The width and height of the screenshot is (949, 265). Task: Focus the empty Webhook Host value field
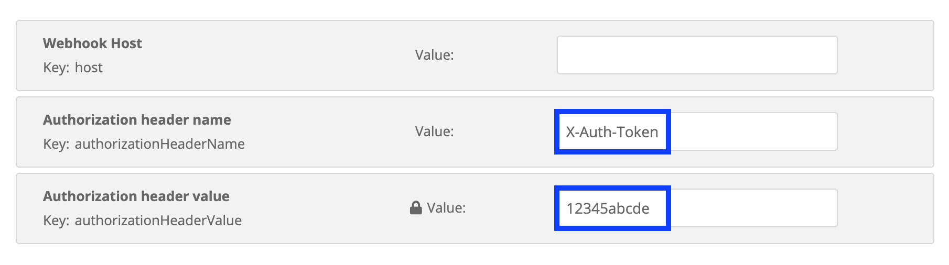tap(697, 55)
